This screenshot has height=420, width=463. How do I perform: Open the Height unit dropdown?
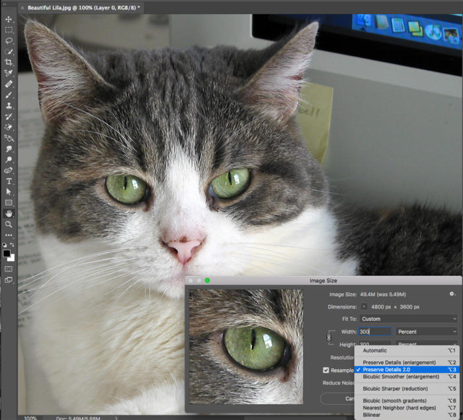point(427,343)
